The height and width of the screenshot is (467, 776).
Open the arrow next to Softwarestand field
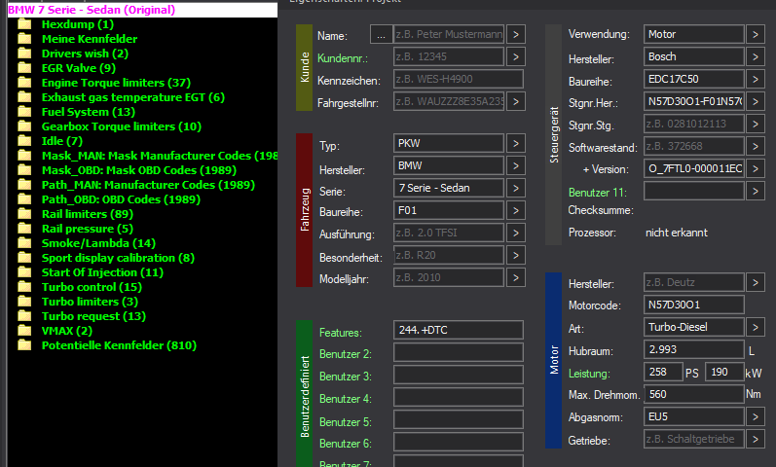pyautogui.click(x=756, y=147)
